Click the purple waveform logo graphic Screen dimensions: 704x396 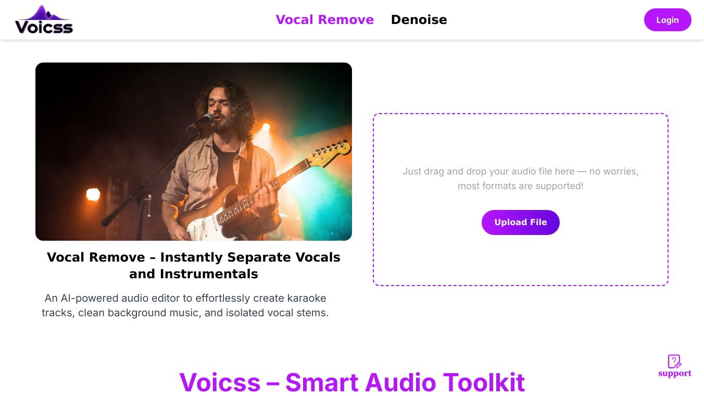click(x=44, y=13)
